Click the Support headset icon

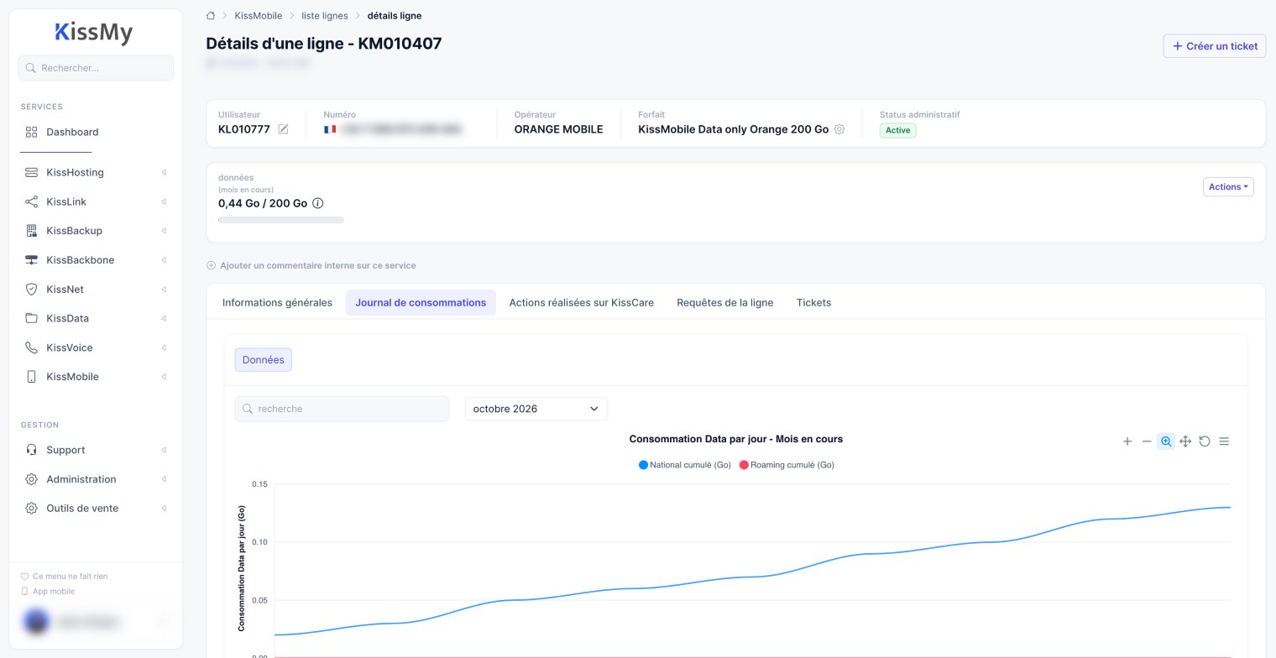(x=32, y=450)
